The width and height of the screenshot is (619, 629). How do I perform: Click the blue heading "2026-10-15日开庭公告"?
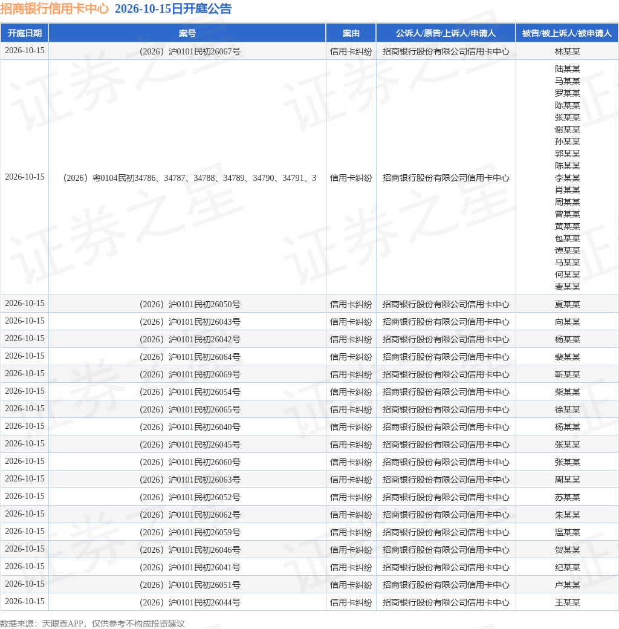(173, 9)
